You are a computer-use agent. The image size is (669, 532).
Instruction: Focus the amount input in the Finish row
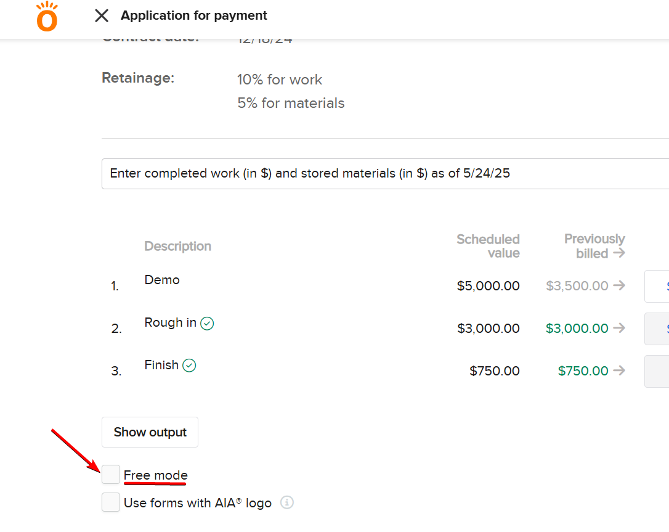tap(657, 371)
